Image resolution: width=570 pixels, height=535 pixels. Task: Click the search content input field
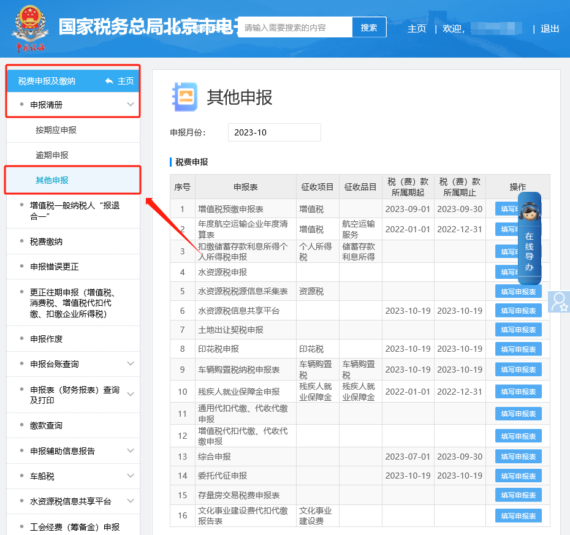coord(295,28)
